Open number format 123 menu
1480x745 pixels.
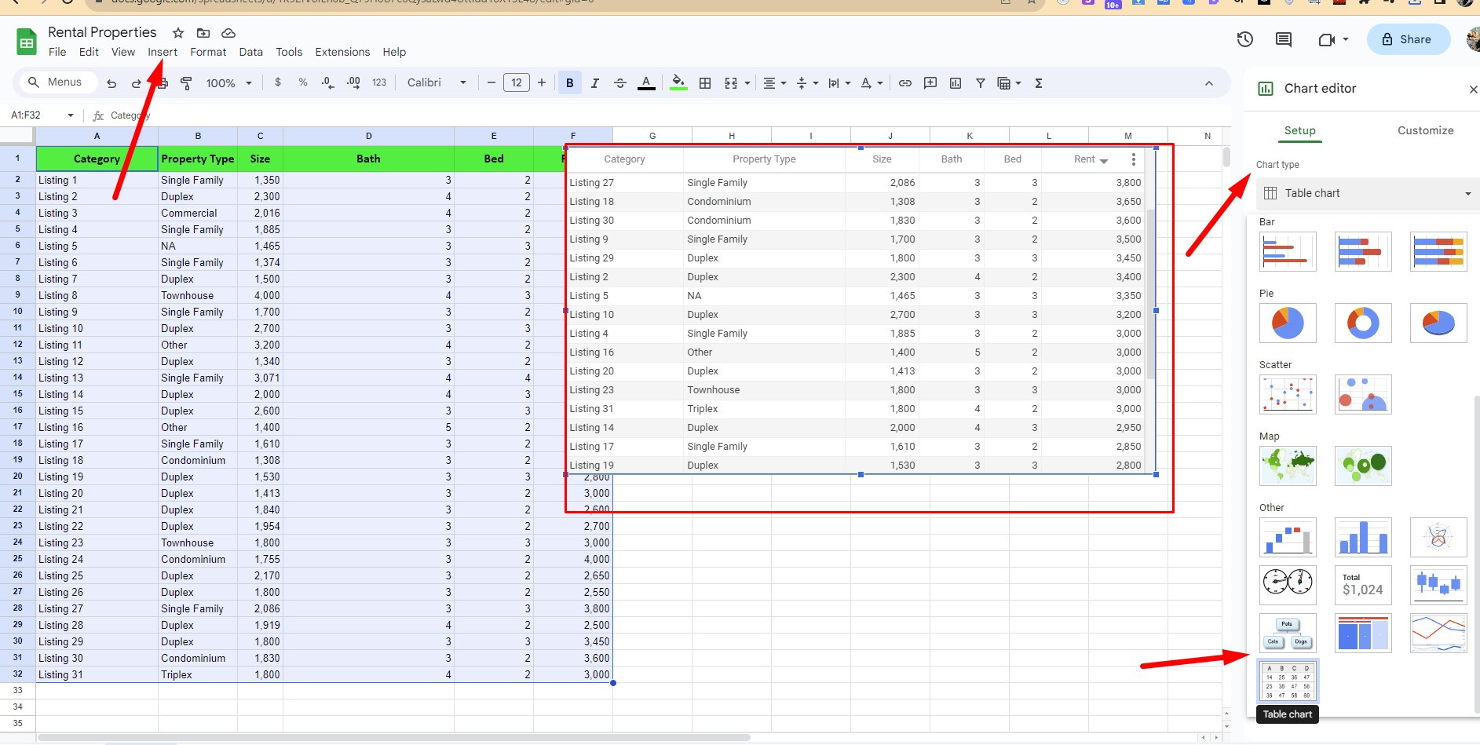[x=379, y=82]
